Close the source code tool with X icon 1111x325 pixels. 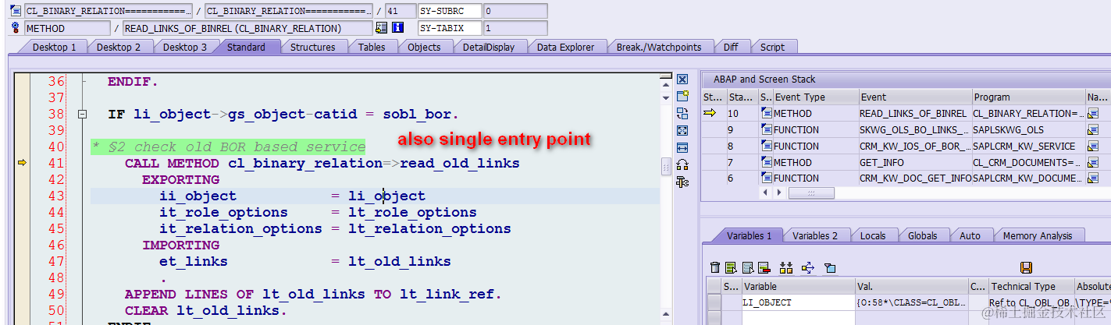[682, 79]
